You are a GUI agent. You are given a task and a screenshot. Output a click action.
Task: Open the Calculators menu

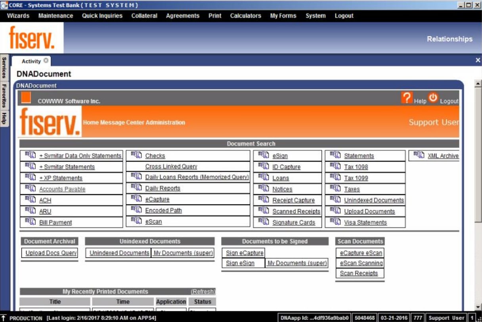point(245,16)
